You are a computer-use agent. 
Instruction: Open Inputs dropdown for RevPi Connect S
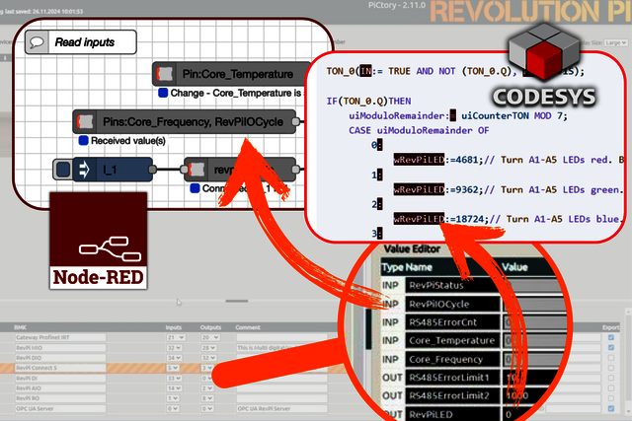[173, 368]
